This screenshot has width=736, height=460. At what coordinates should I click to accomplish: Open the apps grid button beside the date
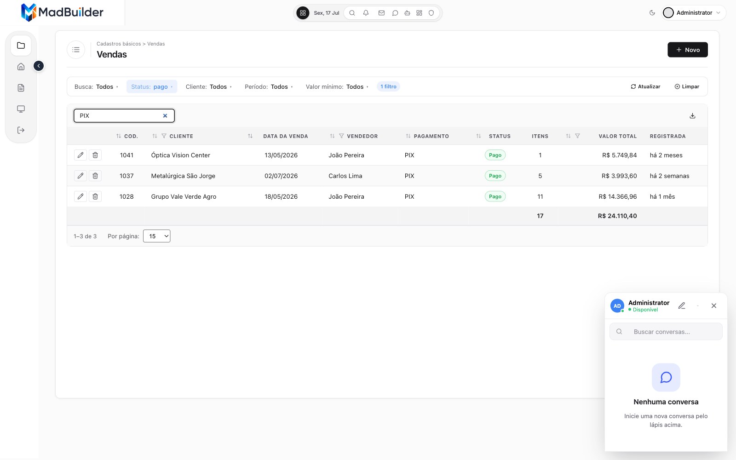click(x=303, y=13)
